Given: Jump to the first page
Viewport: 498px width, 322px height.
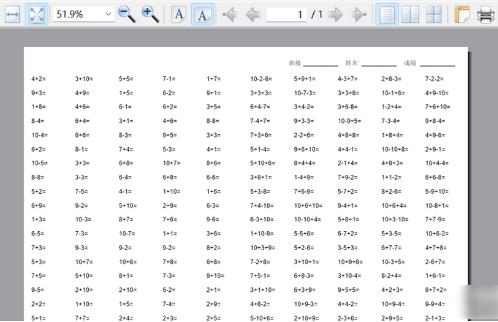Looking at the screenshot, I should coord(230,15).
